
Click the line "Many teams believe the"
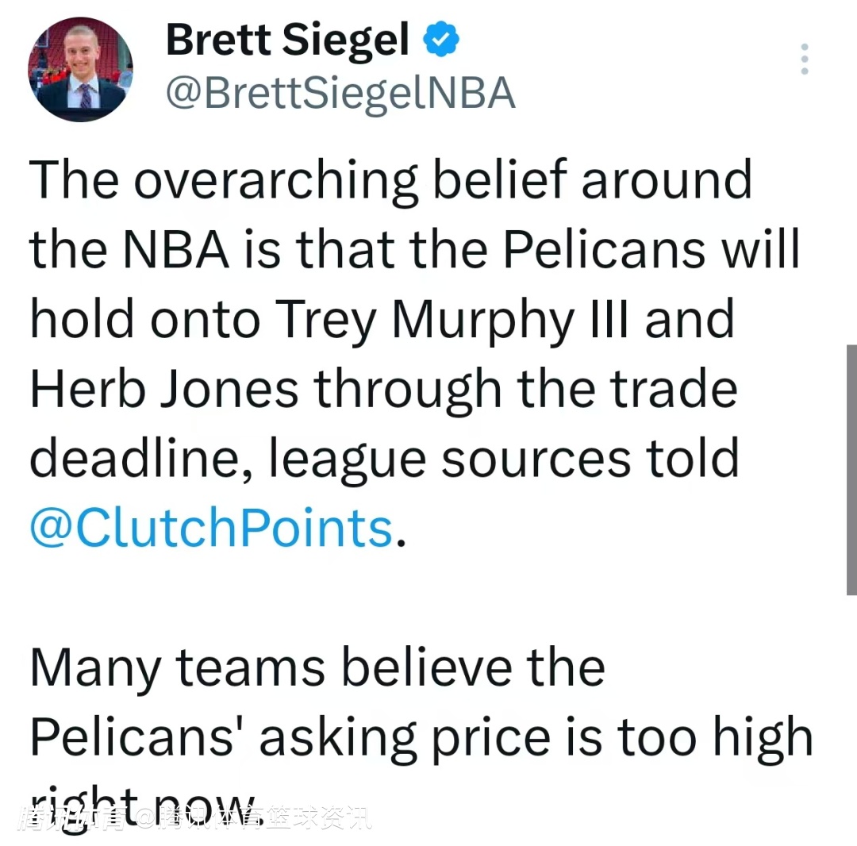click(317, 668)
